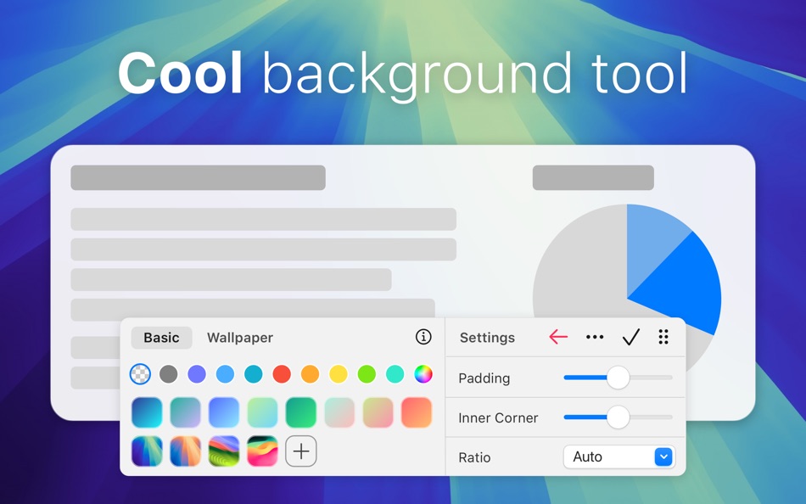Choose the teal-blue solid color
Screen dimensions: 806x504
[254, 374]
